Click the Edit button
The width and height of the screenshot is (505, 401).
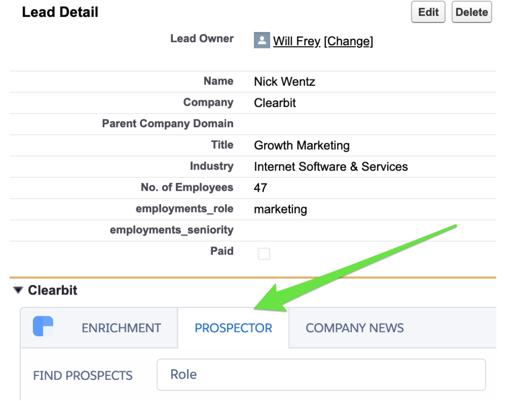428,12
